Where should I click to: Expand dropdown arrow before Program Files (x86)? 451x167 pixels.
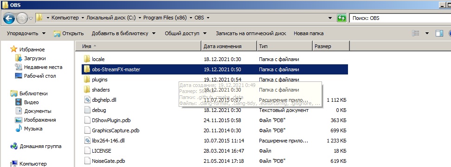140,18
